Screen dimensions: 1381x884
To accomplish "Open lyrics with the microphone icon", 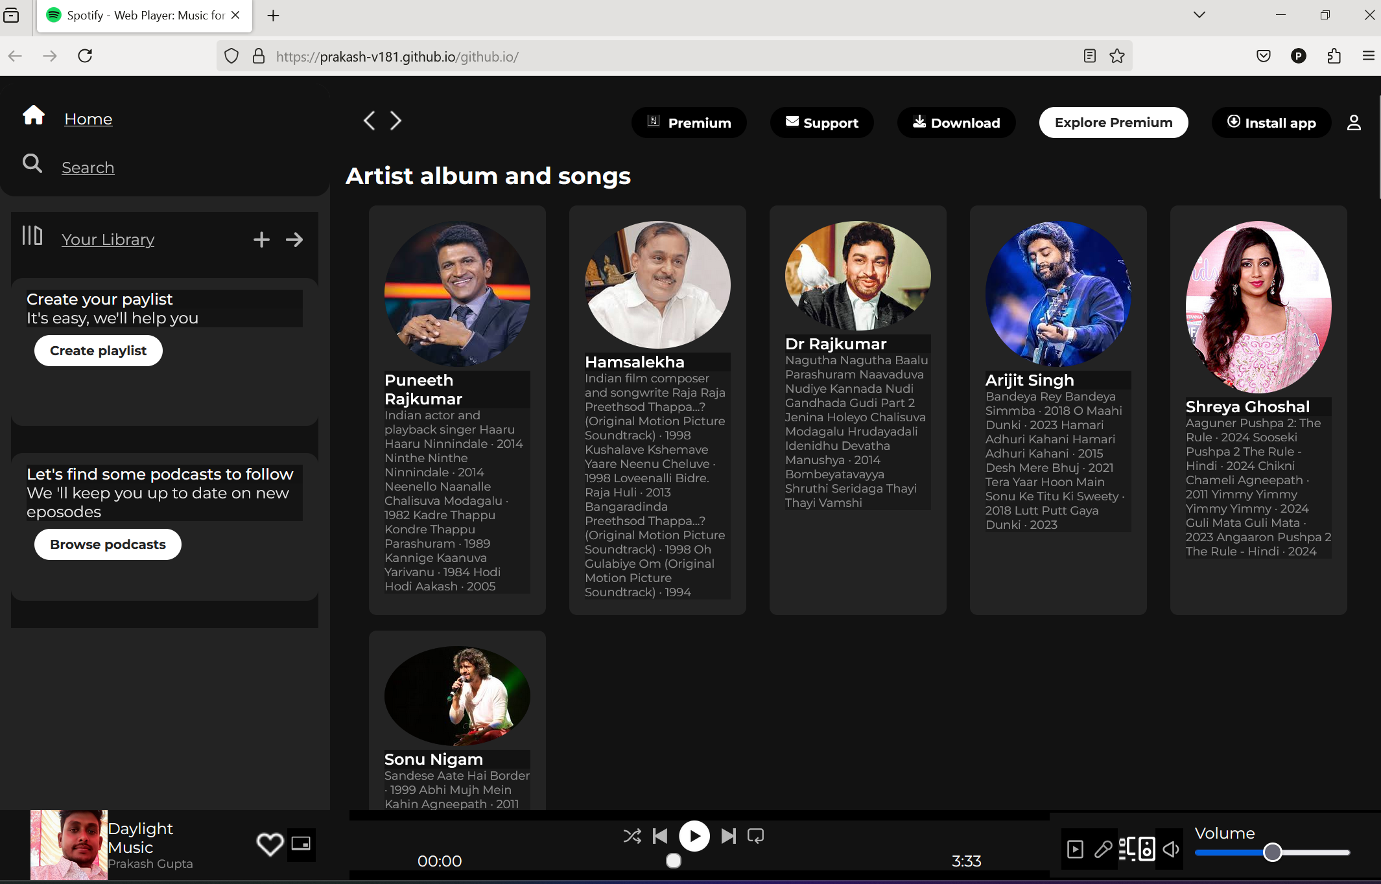I will click(1103, 849).
